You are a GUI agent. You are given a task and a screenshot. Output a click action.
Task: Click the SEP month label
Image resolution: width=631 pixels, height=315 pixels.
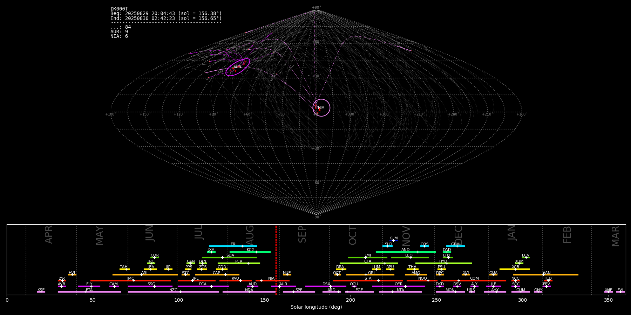(302, 234)
